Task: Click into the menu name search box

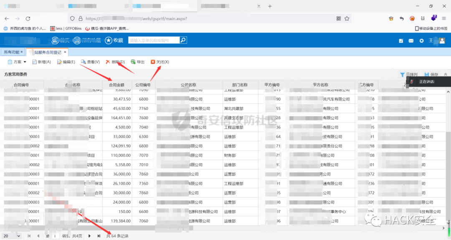Action: [154, 40]
